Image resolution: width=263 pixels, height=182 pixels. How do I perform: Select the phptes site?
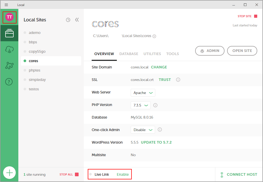[x=51, y=70]
